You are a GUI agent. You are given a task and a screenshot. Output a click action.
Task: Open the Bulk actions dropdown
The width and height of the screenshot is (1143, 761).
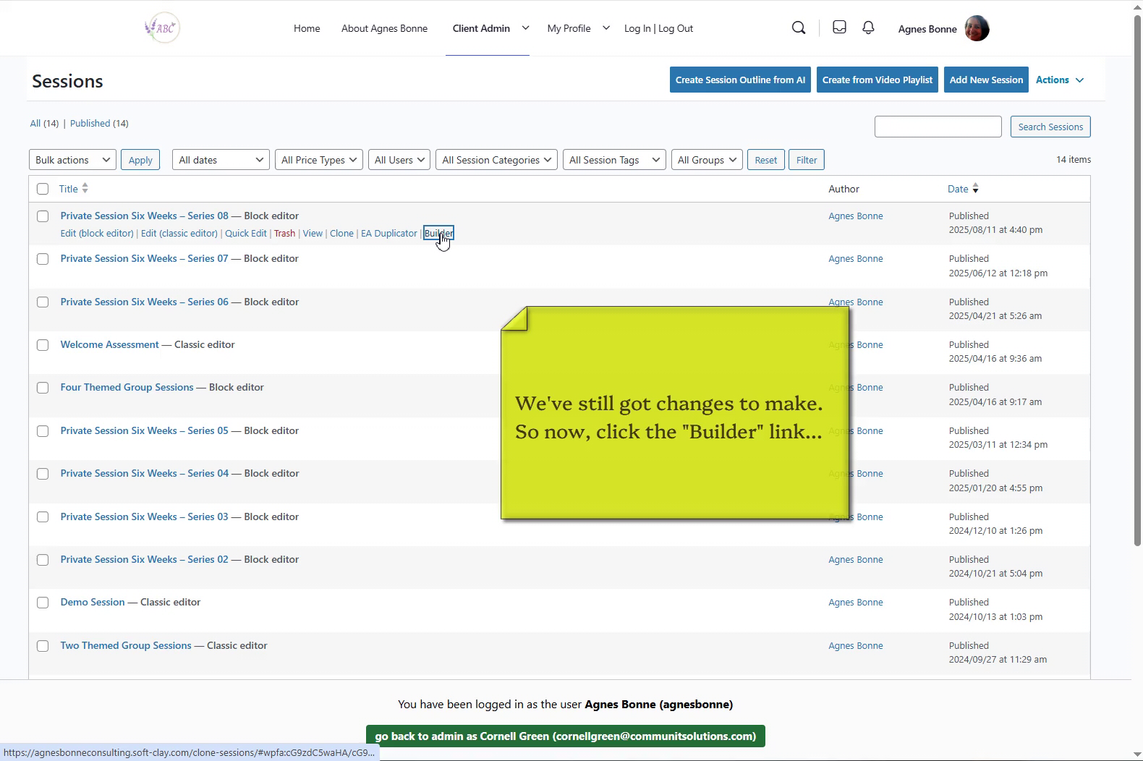[72, 160]
